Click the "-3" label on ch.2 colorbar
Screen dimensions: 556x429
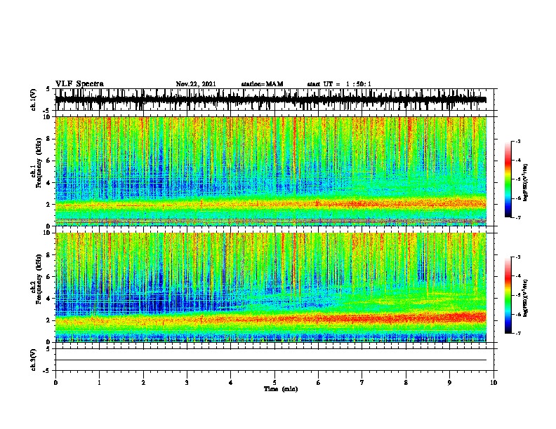click(x=518, y=257)
